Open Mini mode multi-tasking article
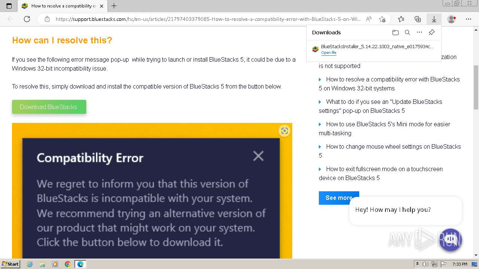This screenshot has width=479, height=269. tap(384, 129)
